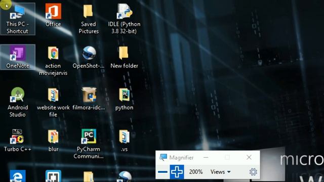Click the Magnifier zoom out minus button
Viewport: 324px width, 182px height.
pos(163,172)
